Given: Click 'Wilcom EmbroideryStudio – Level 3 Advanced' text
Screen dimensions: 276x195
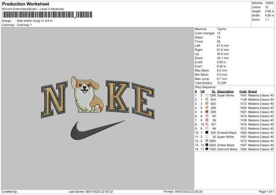Looking at the screenshot, I should pos(33,9).
